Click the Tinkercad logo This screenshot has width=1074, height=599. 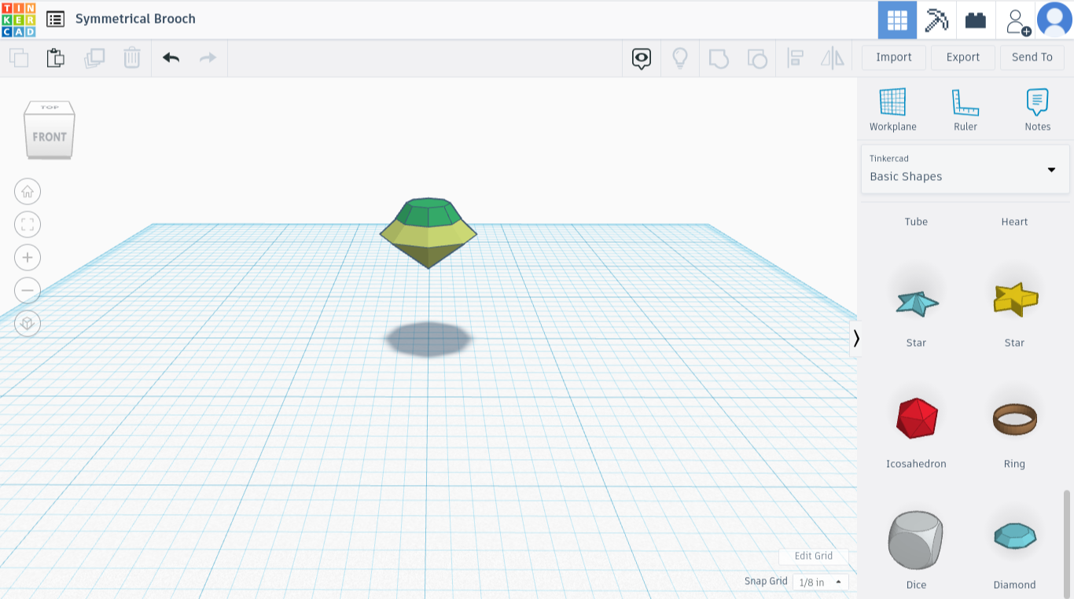18,20
